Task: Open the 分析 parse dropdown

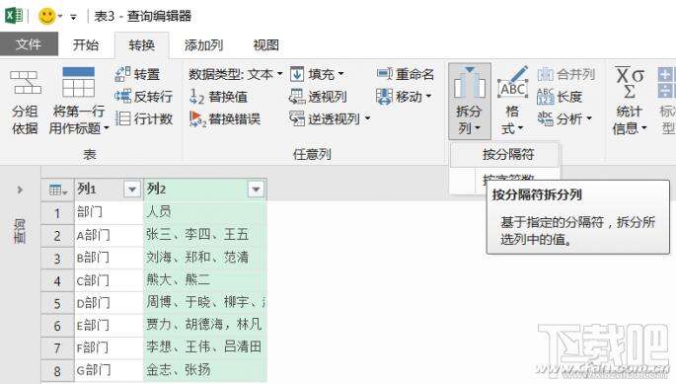Action: tap(565, 118)
